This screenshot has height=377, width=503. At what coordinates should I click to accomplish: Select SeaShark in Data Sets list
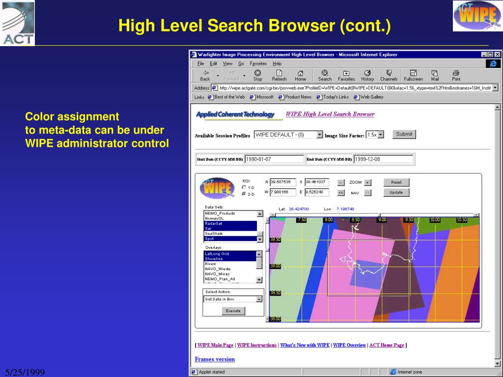(x=231, y=234)
